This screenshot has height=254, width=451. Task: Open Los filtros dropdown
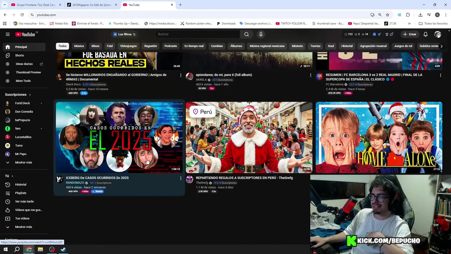124,34
